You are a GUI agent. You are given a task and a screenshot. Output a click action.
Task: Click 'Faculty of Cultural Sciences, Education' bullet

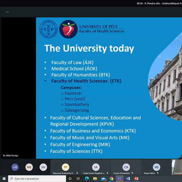95,121
